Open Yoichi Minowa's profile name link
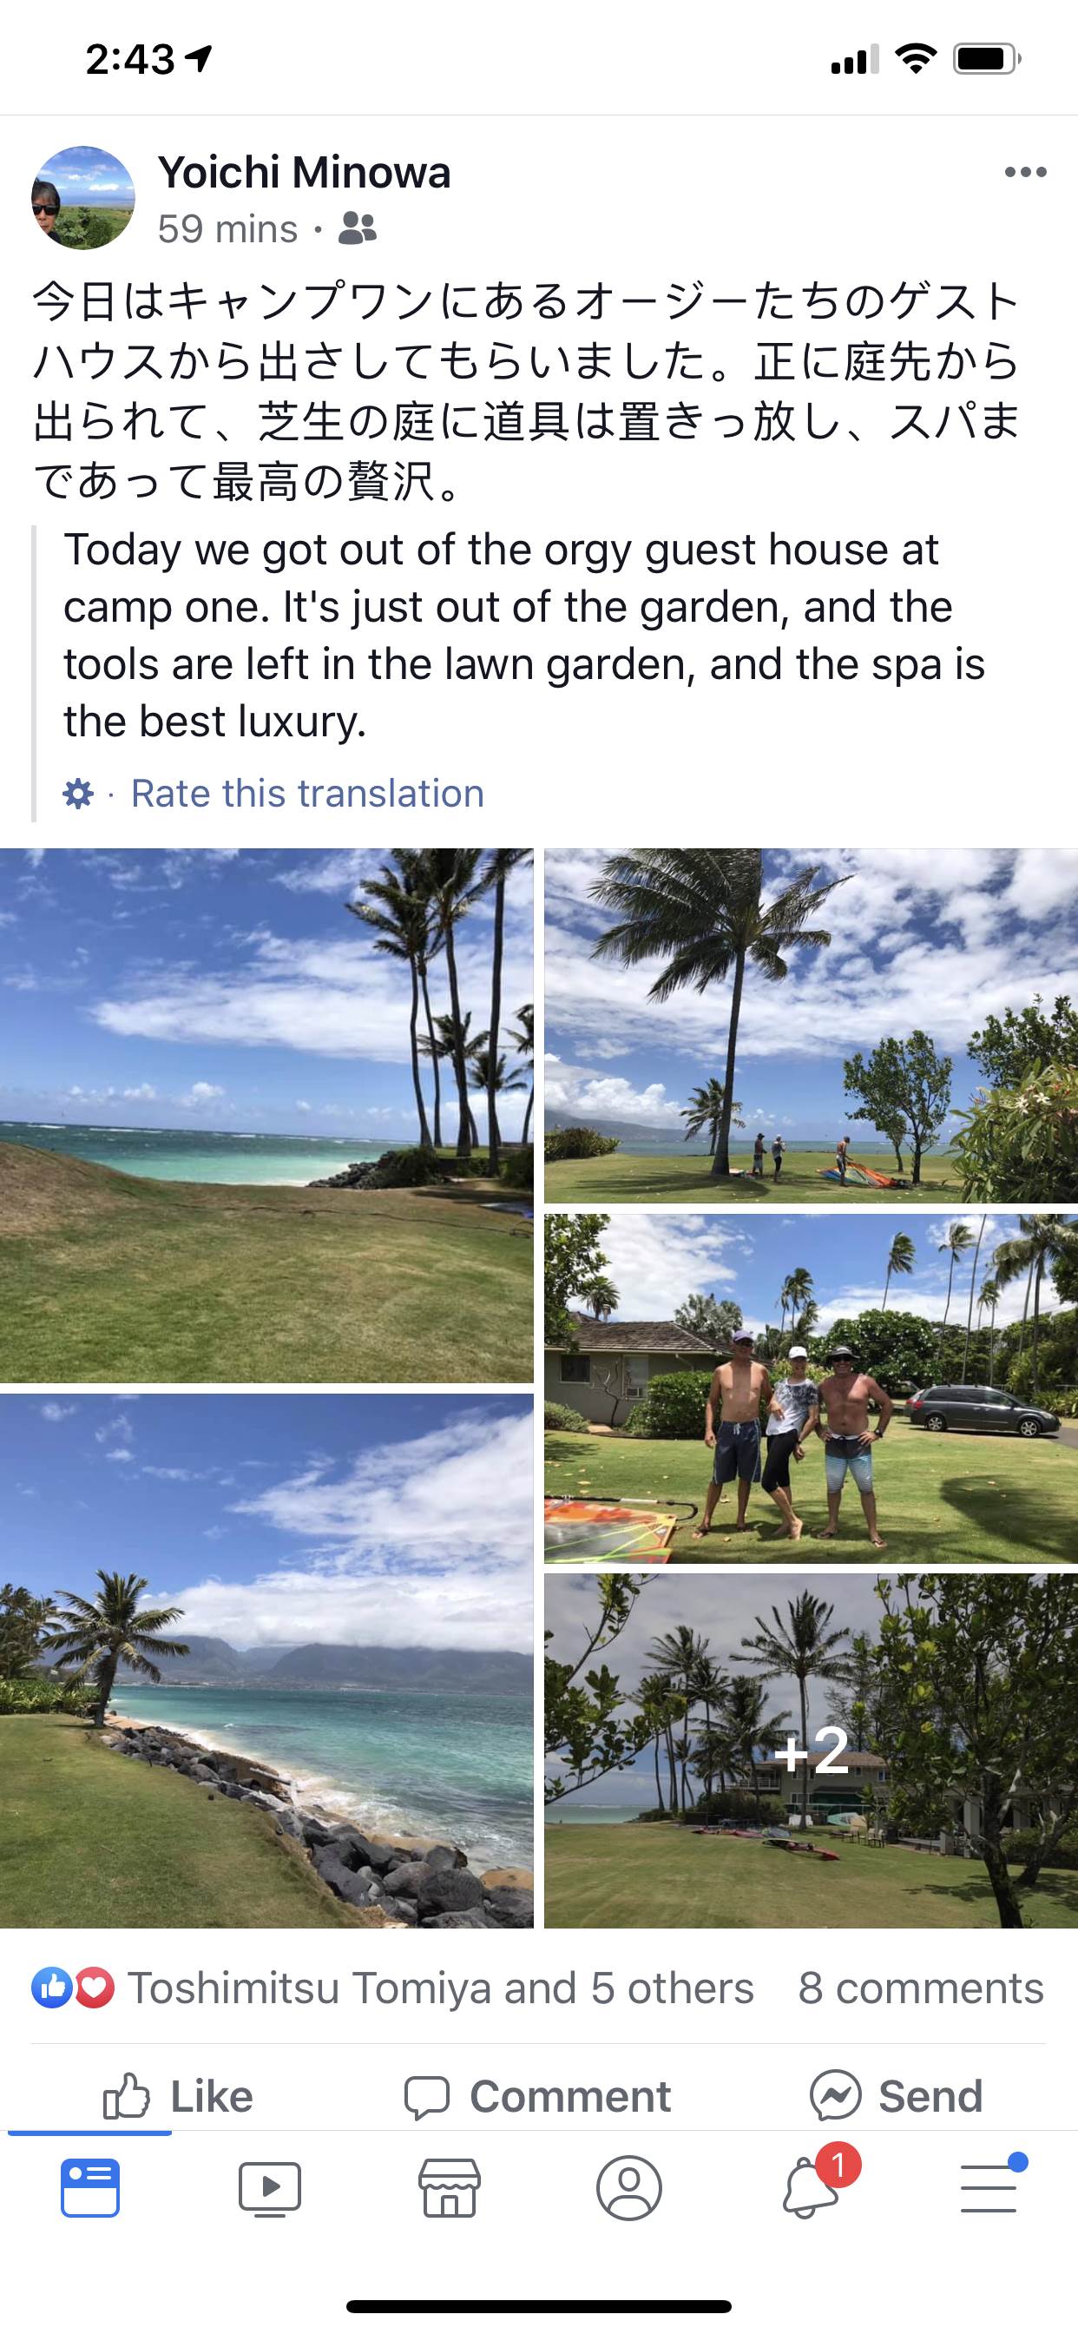The image size is (1078, 2334). (x=305, y=172)
